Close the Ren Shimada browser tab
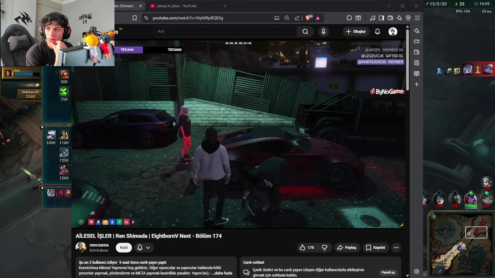The image size is (495, 278). pyautogui.click(x=140, y=6)
